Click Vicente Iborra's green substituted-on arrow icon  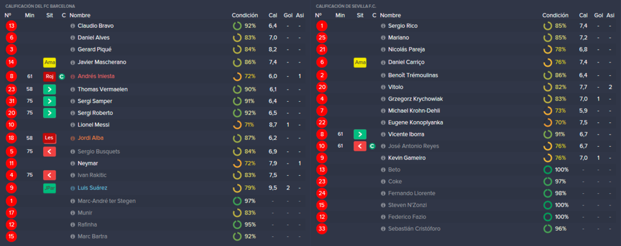click(360, 135)
